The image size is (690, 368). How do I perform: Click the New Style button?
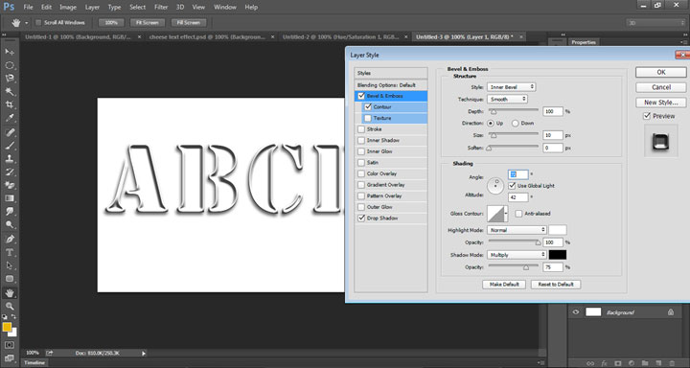[x=661, y=103]
